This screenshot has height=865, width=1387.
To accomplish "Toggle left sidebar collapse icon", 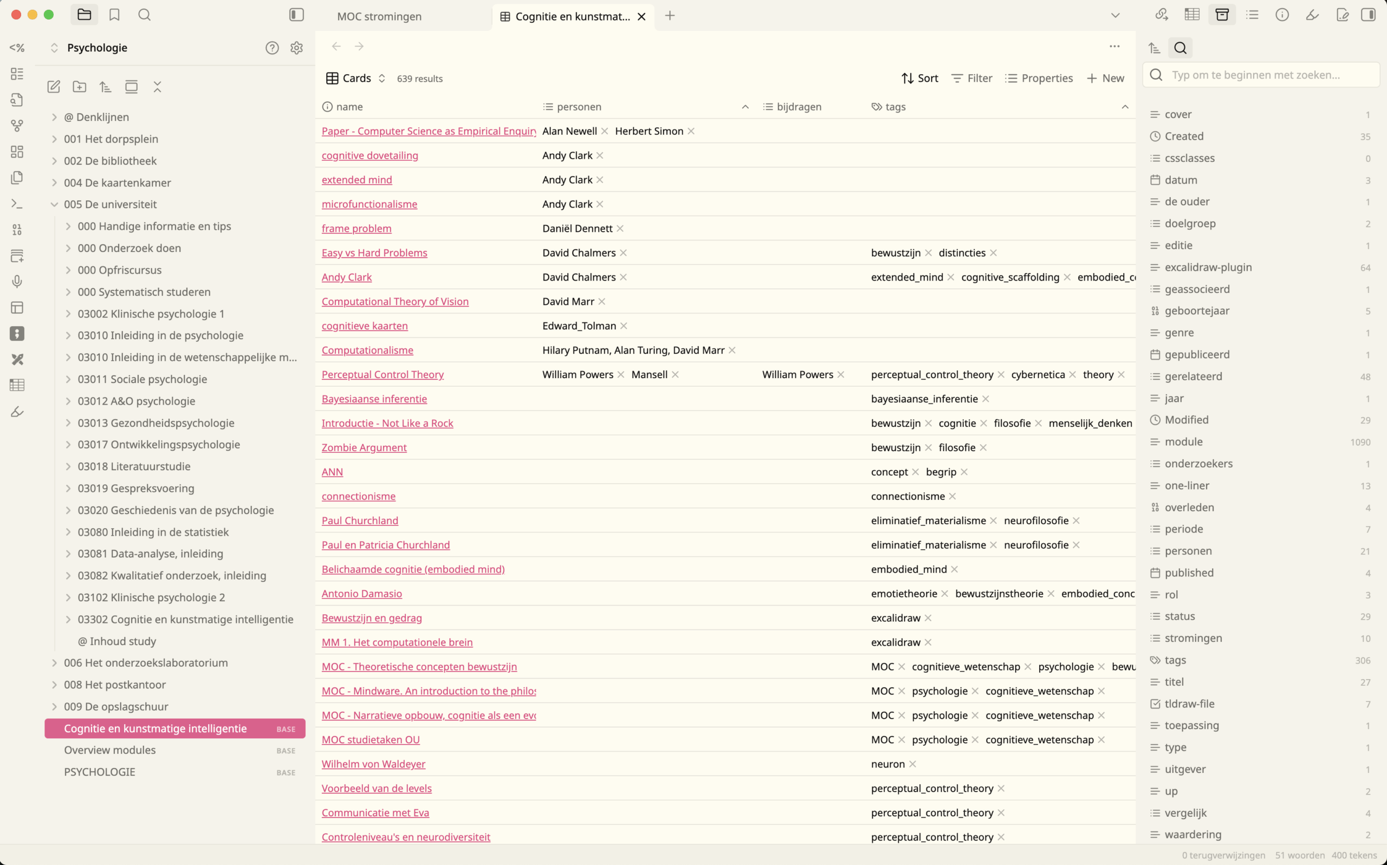I will pos(296,15).
